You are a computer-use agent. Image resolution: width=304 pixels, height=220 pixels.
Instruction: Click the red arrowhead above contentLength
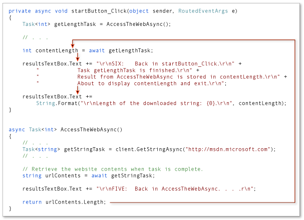point(72,45)
